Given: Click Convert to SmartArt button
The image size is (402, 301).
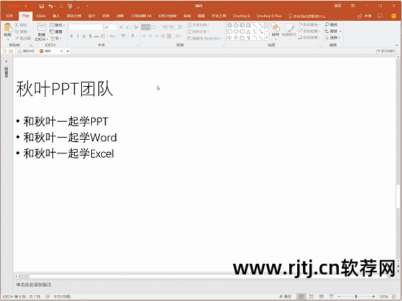Looking at the screenshot, I should pos(205,38).
